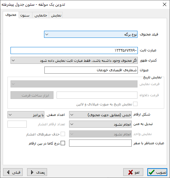Focus the عبارت متناظر با صفر field
Viewport: 170px width, 178px height.
(100, 143)
